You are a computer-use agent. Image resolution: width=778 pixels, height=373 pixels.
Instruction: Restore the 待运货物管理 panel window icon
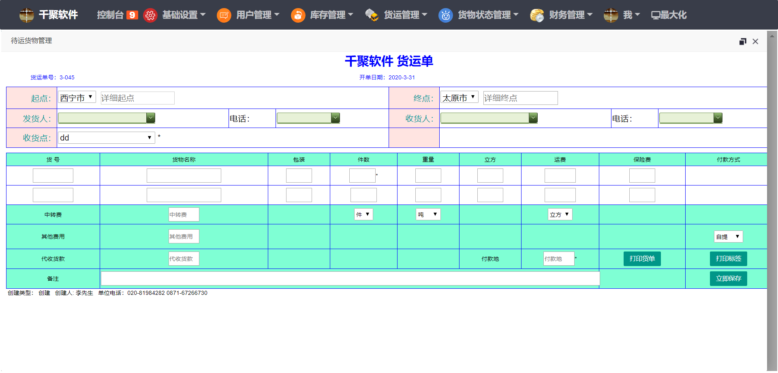pyautogui.click(x=742, y=41)
